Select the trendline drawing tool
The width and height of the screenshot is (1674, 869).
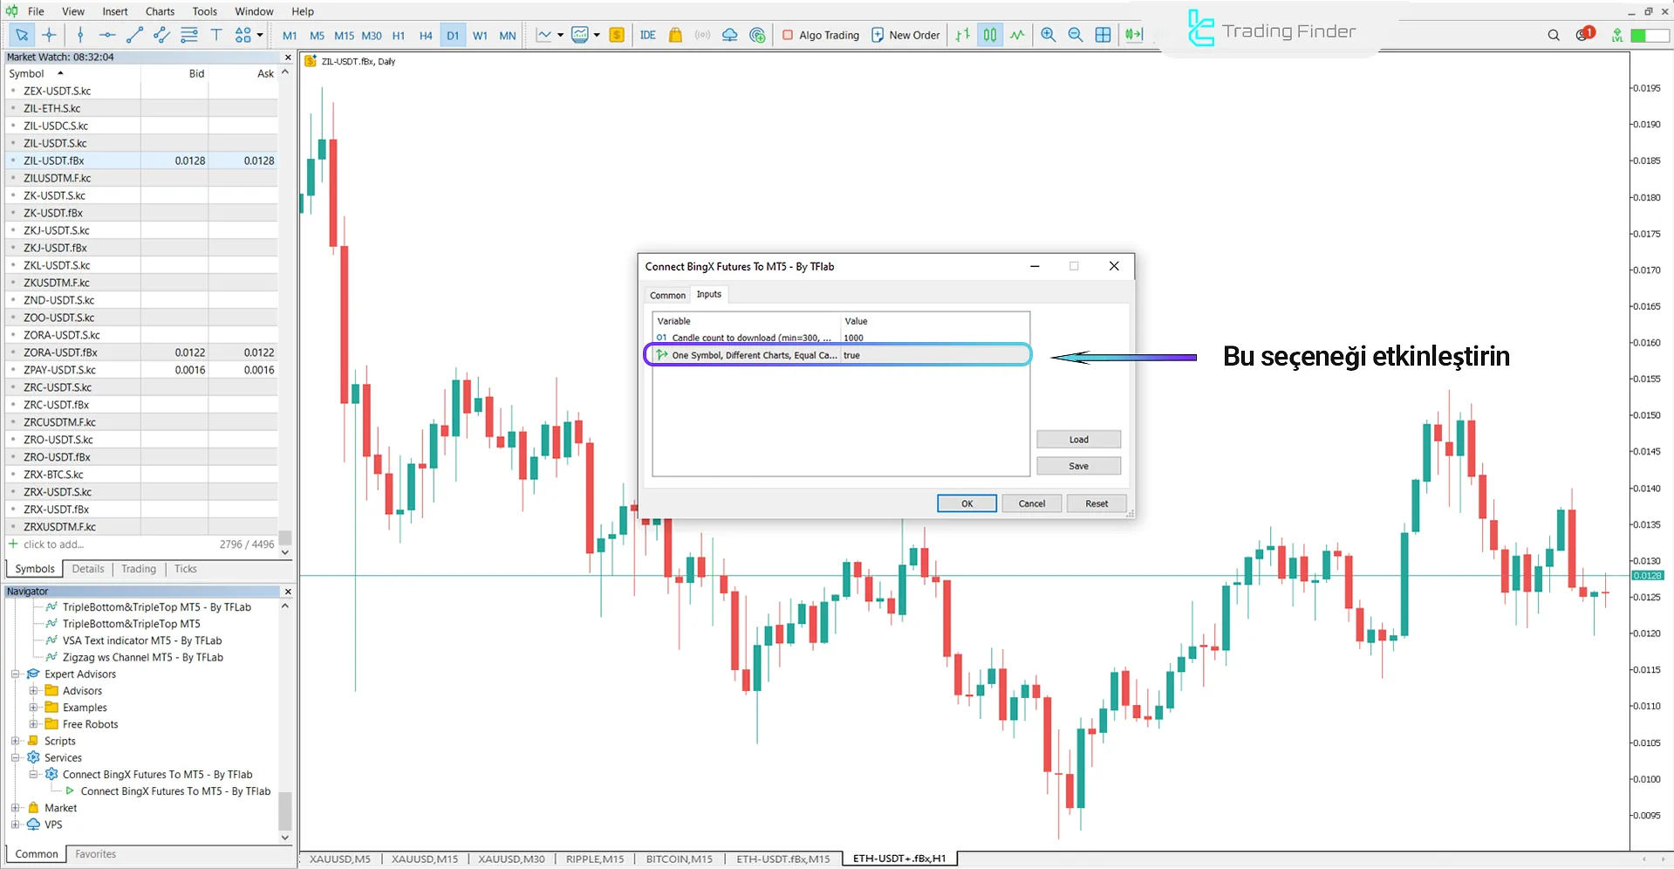click(134, 35)
